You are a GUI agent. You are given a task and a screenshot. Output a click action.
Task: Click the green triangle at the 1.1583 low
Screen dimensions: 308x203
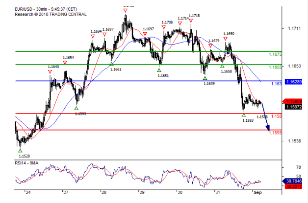pyautogui.click(x=244, y=114)
